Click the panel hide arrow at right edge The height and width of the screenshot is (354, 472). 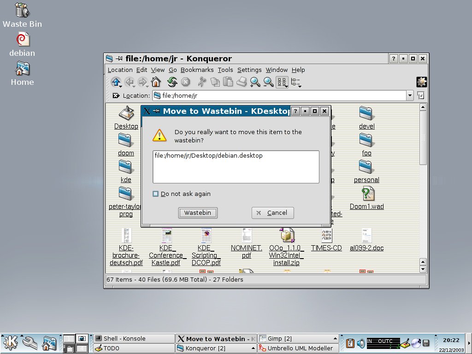pyautogui.click(x=469, y=343)
